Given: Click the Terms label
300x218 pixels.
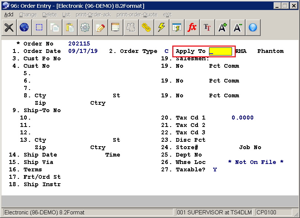Looking at the screenshot, I should (x=33, y=170).
